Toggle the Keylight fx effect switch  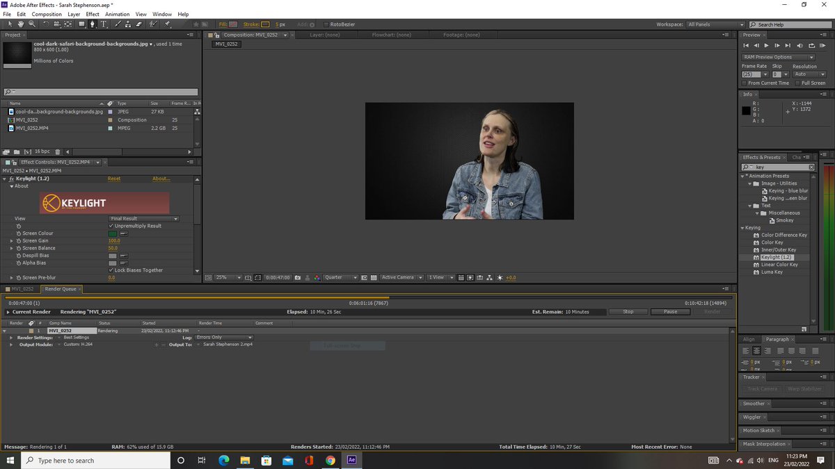(11, 179)
